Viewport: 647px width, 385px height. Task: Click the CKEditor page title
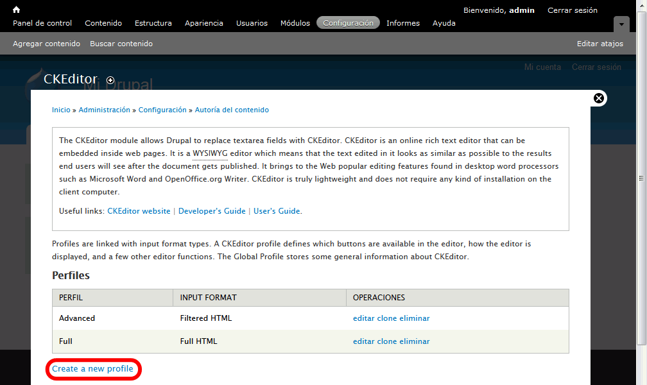click(x=71, y=79)
